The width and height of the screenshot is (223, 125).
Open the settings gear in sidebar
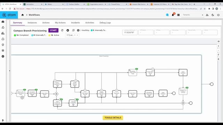(x=3, y=56)
